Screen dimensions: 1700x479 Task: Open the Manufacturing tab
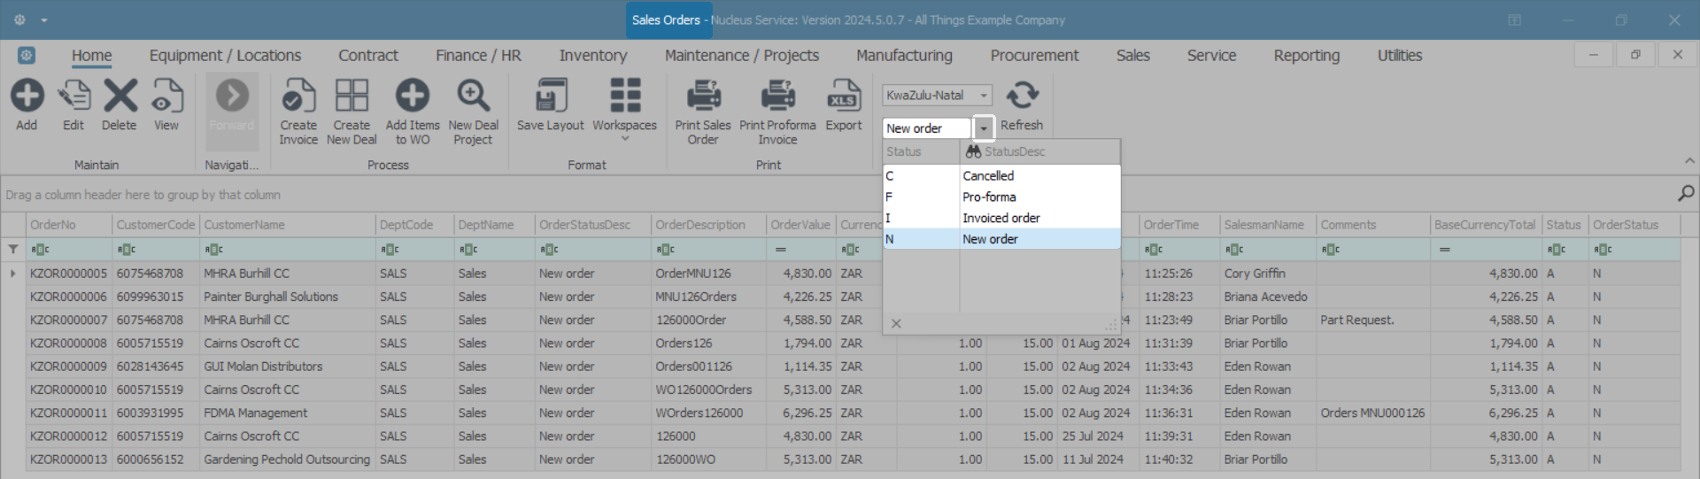pos(904,55)
